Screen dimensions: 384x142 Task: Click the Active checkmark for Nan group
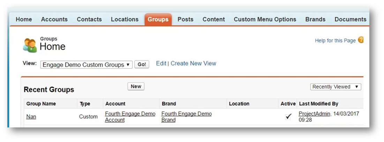tap(288, 117)
